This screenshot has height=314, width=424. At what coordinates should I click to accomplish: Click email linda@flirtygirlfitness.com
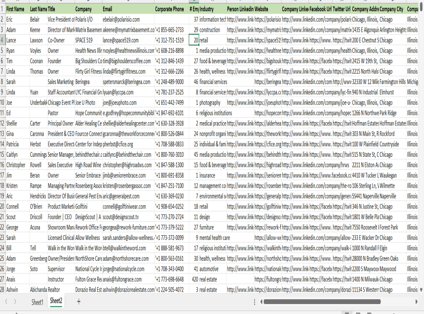point(128,72)
